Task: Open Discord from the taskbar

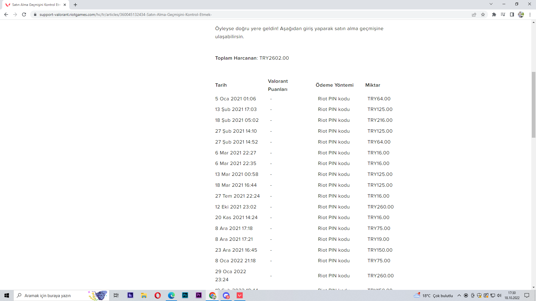Action: coord(226,295)
